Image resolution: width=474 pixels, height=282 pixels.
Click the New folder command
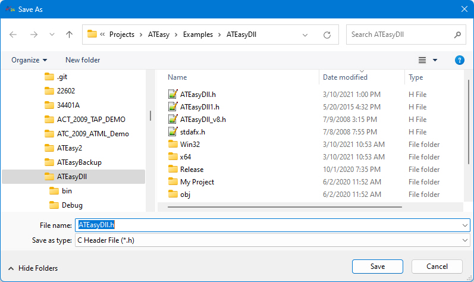pos(83,60)
